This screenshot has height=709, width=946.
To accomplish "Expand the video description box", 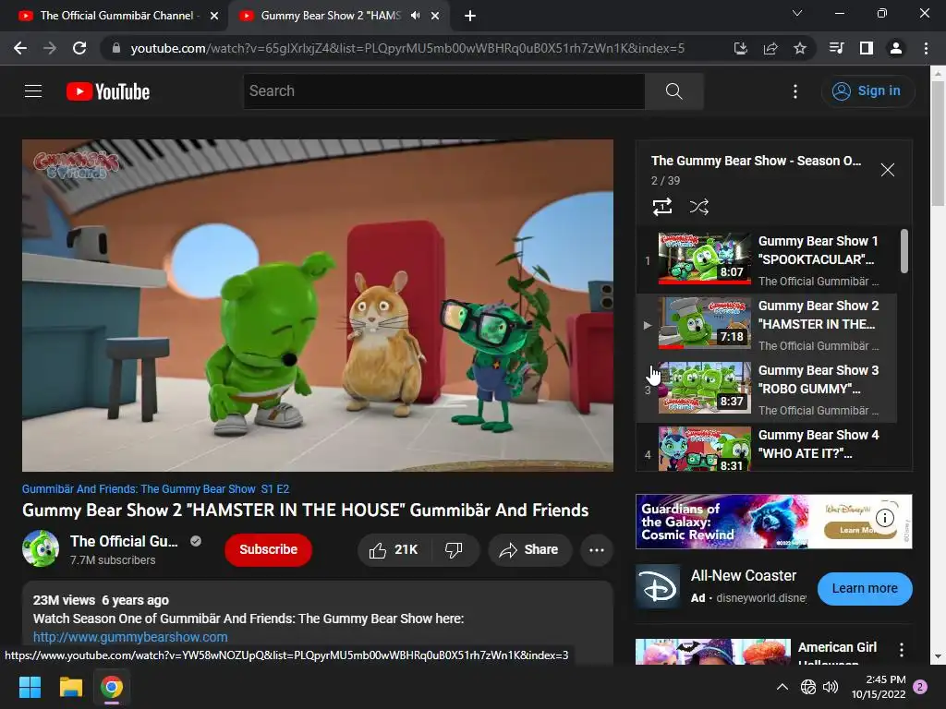I will point(318,622).
